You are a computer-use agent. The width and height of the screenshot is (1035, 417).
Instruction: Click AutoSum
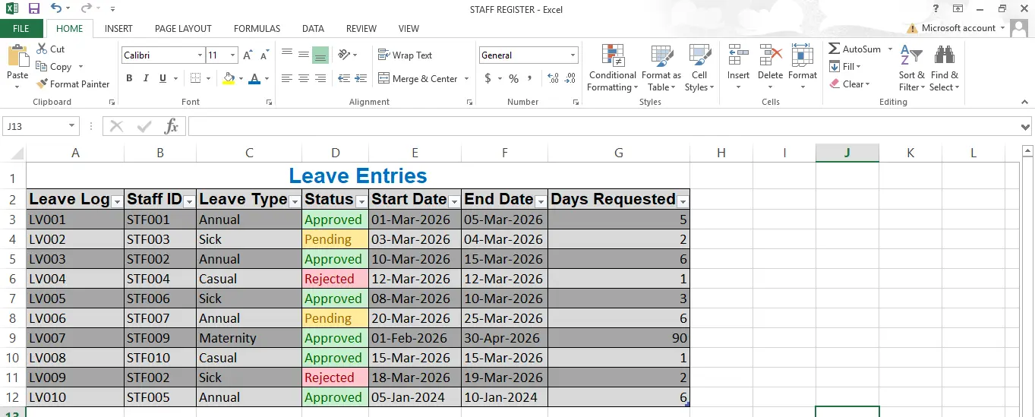pyautogui.click(x=855, y=49)
